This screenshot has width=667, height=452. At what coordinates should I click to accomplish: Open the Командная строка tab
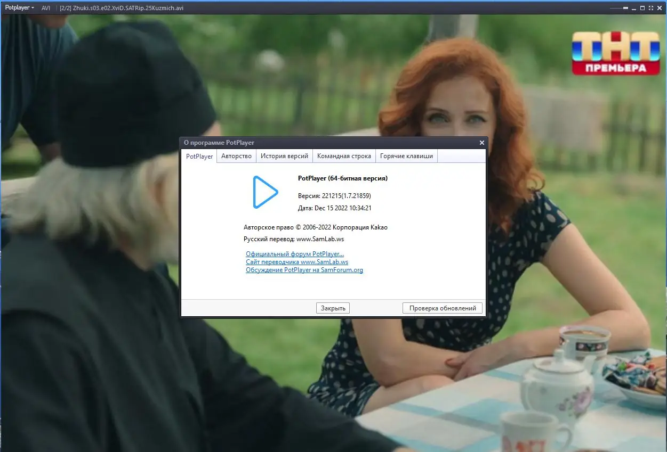tap(344, 156)
